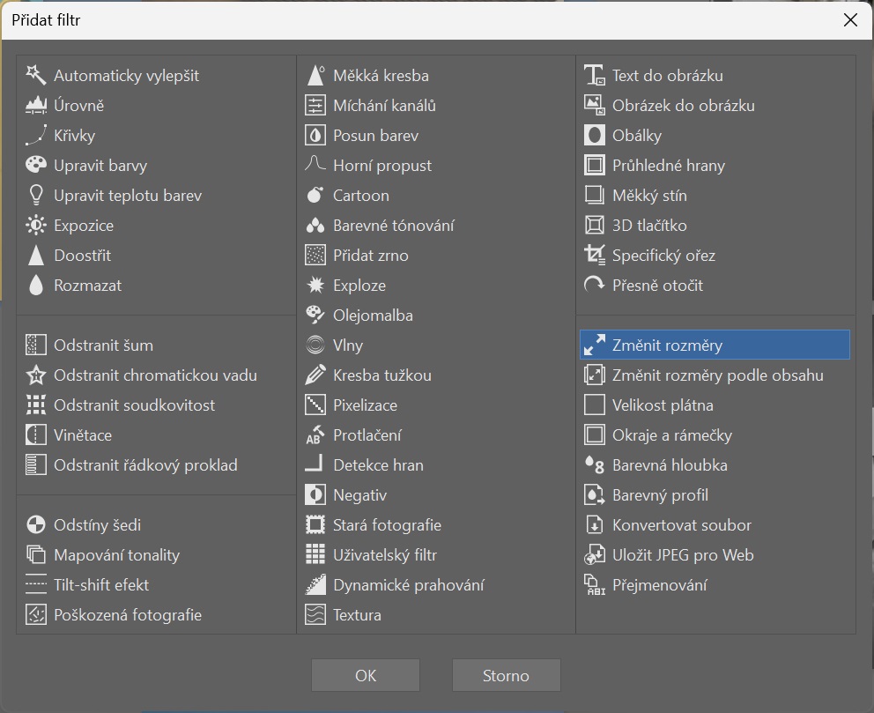Pick the Expozice sun icon
Image resolution: width=874 pixels, height=713 pixels.
tap(35, 226)
